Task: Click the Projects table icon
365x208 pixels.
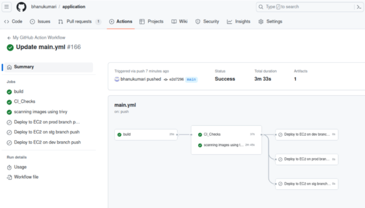Action: click(x=142, y=21)
